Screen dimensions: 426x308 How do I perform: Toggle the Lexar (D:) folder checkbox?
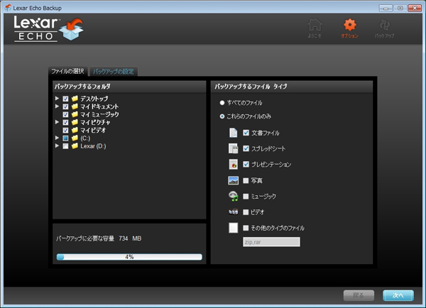(x=65, y=146)
